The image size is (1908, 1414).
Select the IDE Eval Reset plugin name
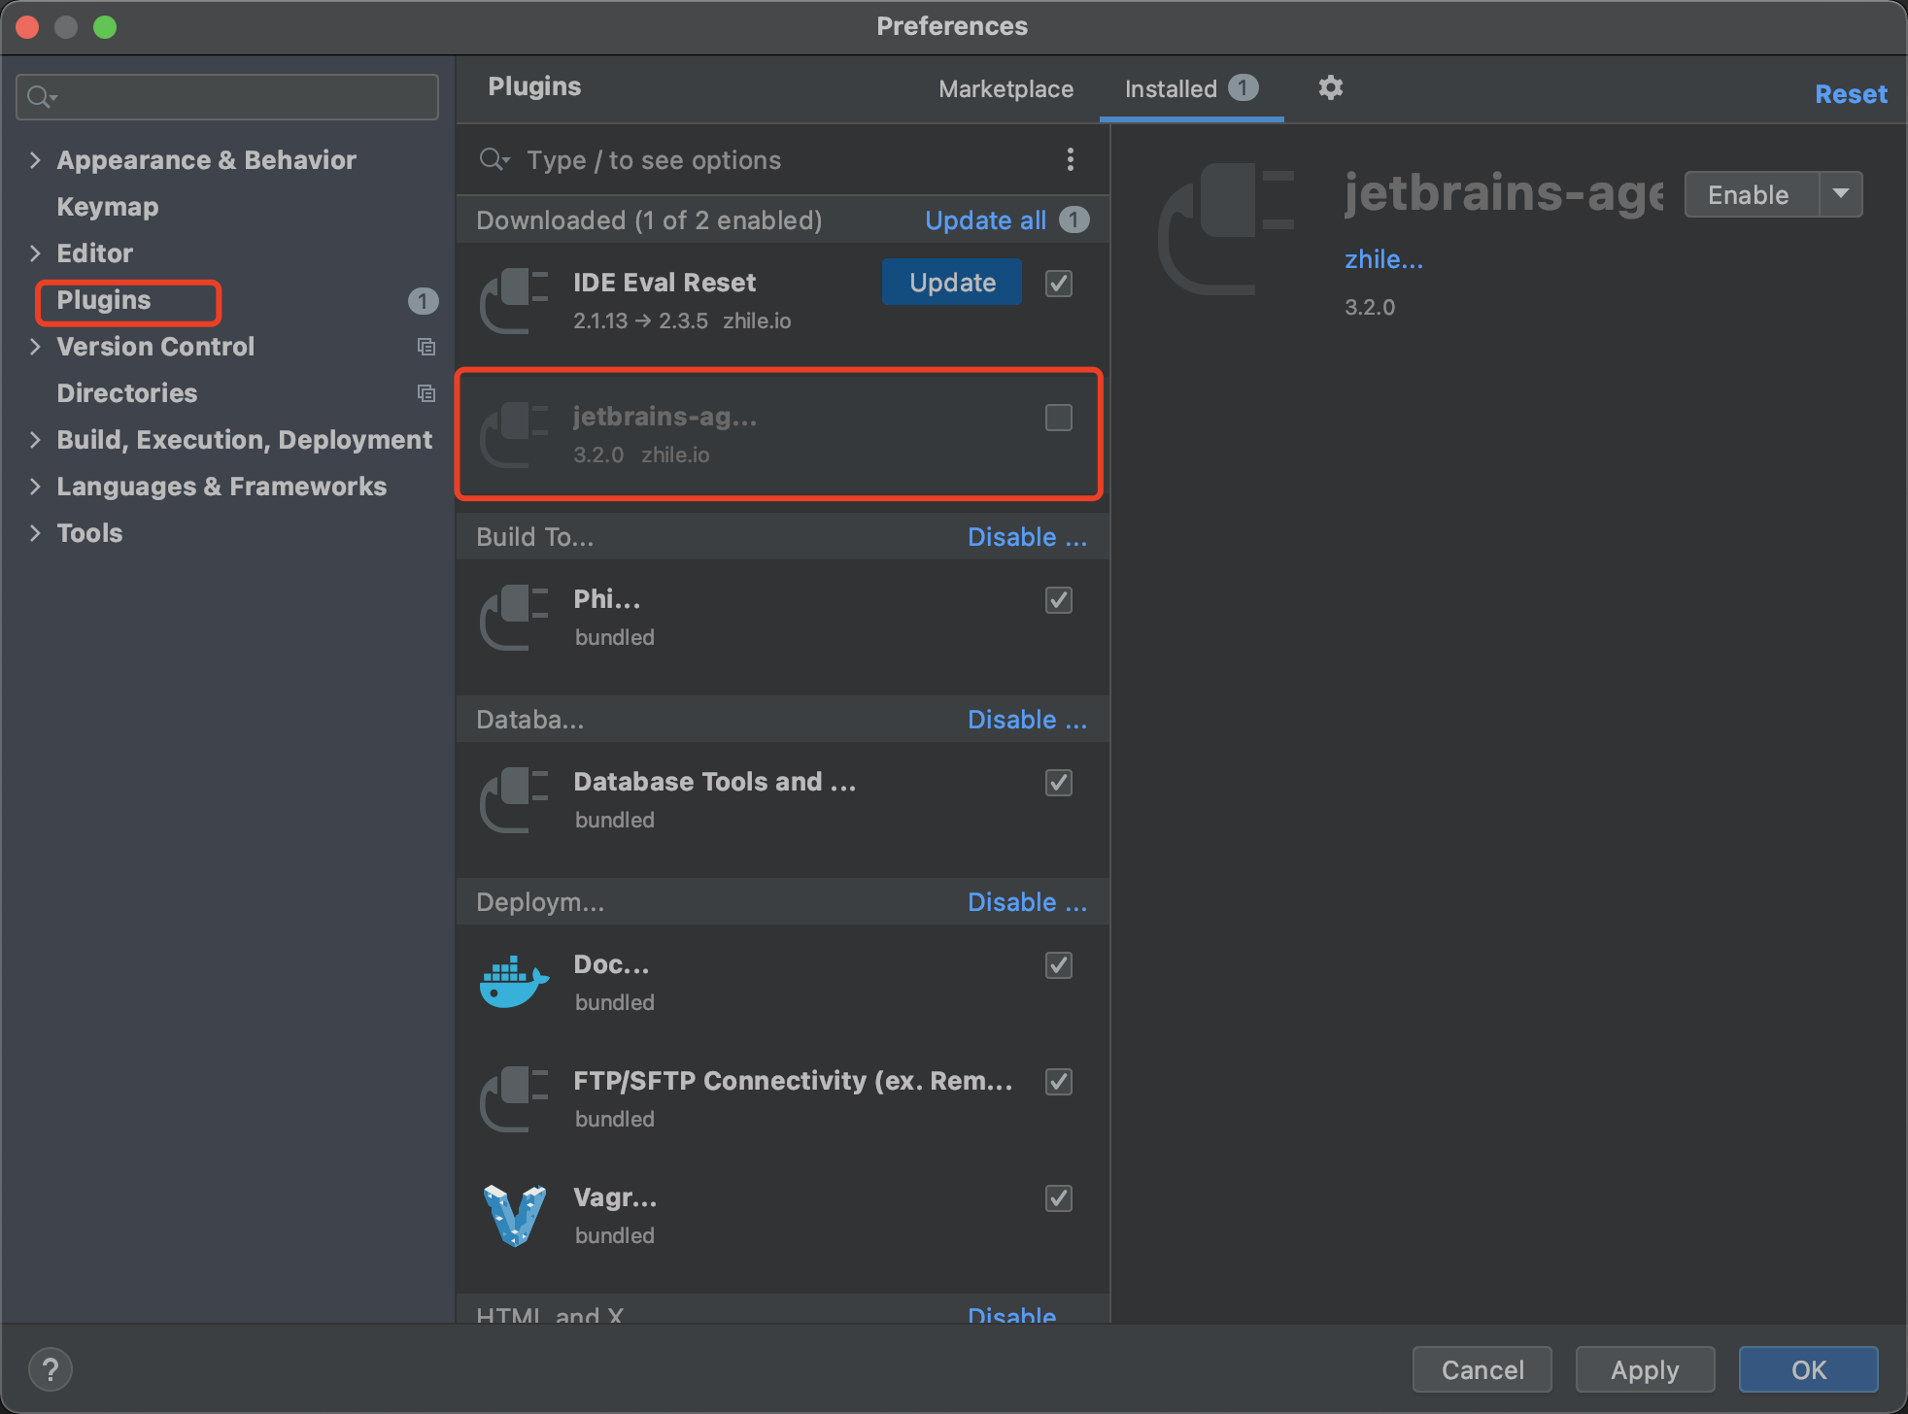[x=664, y=283]
